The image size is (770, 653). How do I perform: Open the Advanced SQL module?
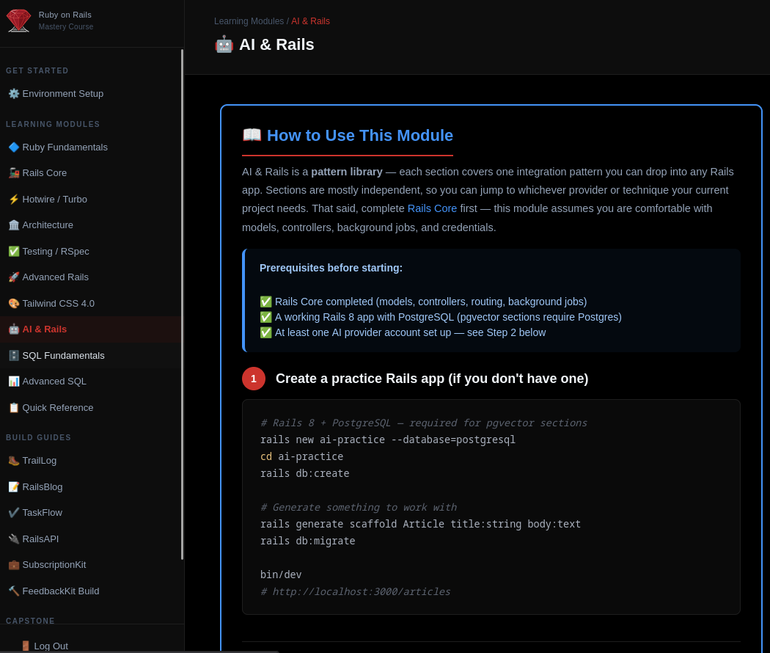90,382
